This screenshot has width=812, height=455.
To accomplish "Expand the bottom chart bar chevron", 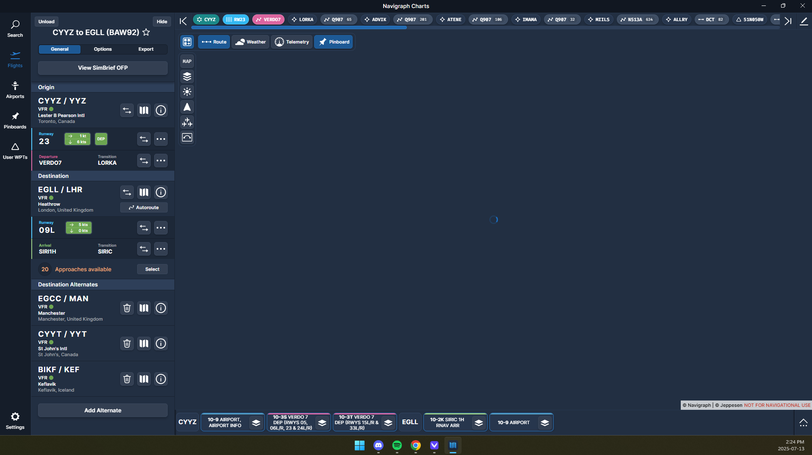I will (x=803, y=422).
